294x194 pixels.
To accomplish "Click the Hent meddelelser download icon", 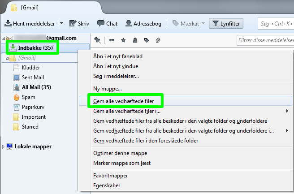I will coord(8,23).
